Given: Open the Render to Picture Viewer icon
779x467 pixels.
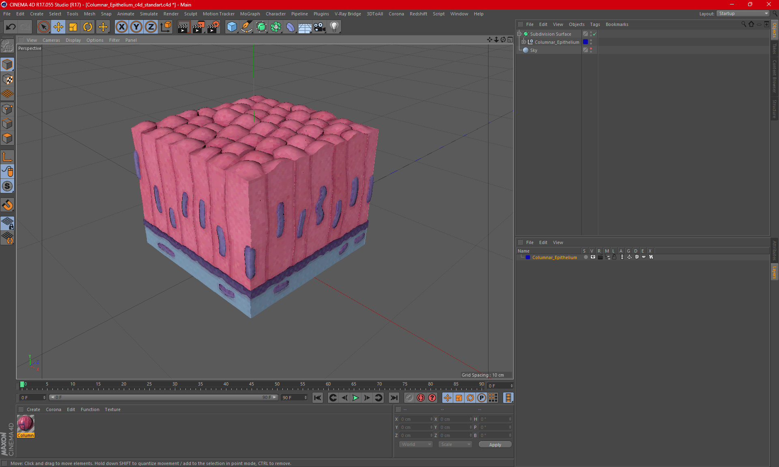Looking at the screenshot, I should [198, 27].
